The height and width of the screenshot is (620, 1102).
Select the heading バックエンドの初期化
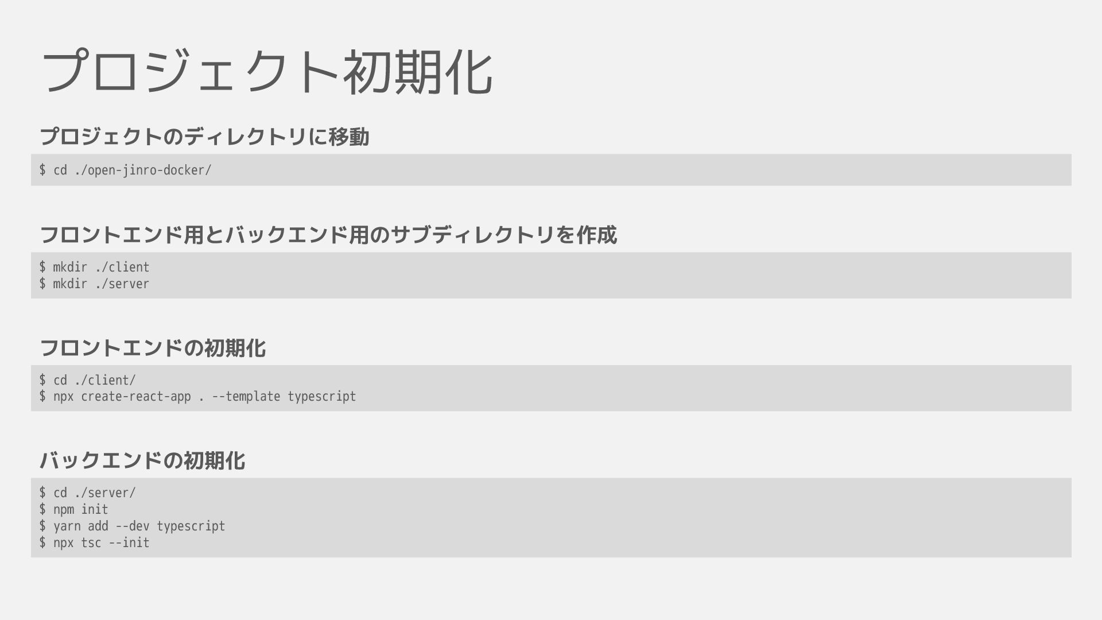142,460
